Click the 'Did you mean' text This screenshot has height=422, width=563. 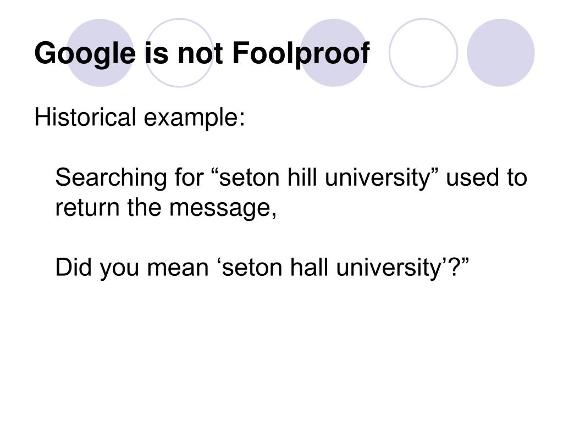tap(132, 268)
